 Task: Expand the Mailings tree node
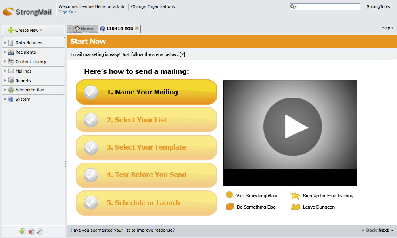(x=5, y=71)
